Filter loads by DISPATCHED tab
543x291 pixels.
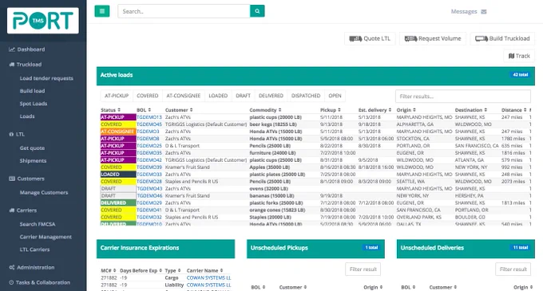(306, 96)
